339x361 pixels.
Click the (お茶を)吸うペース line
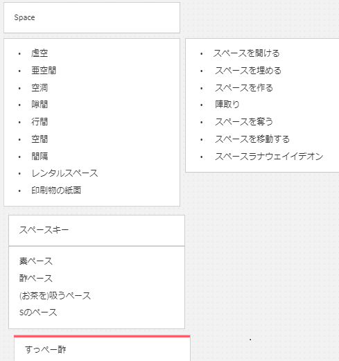(55, 296)
